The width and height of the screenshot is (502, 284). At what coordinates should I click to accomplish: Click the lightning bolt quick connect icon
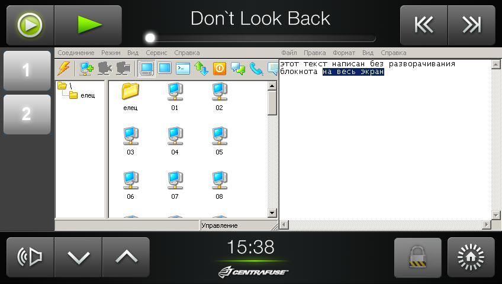pos(64,69)
